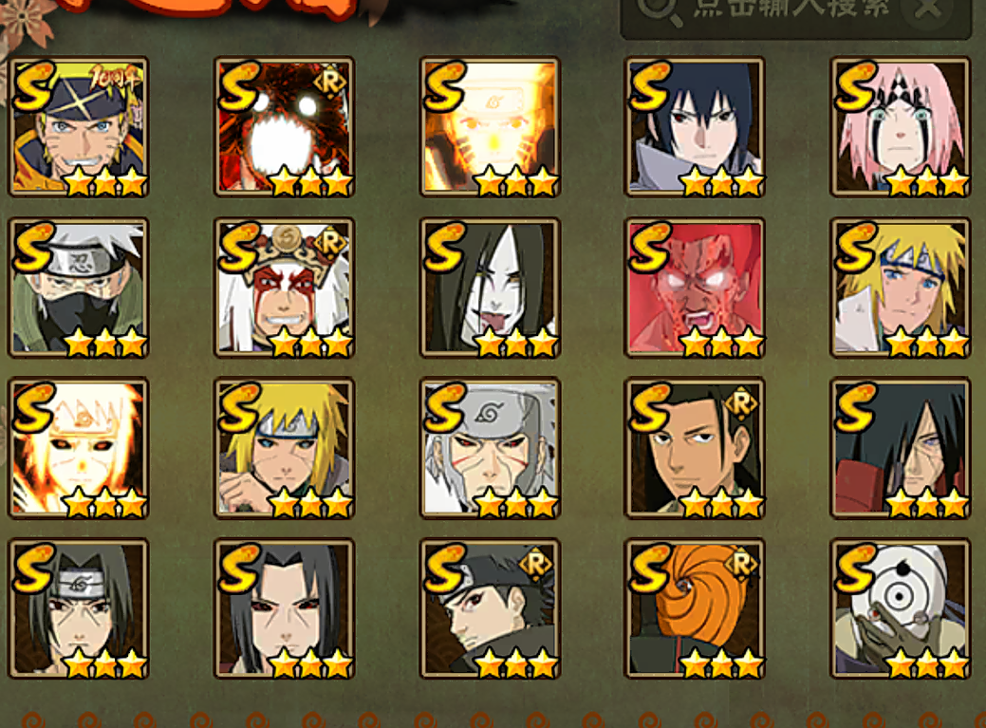Select orange spiral mask Tobi portrait

pos(695,608)
